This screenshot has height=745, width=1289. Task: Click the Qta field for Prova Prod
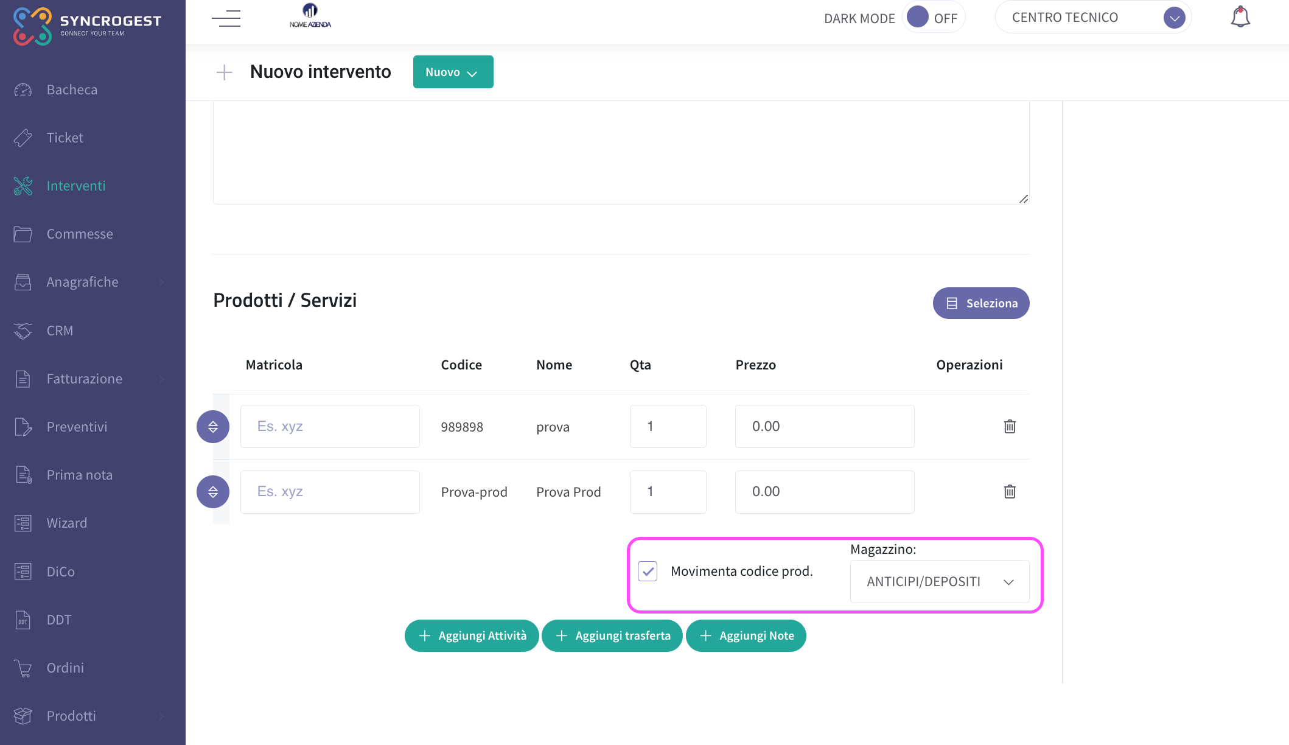(x=668, y=492)
